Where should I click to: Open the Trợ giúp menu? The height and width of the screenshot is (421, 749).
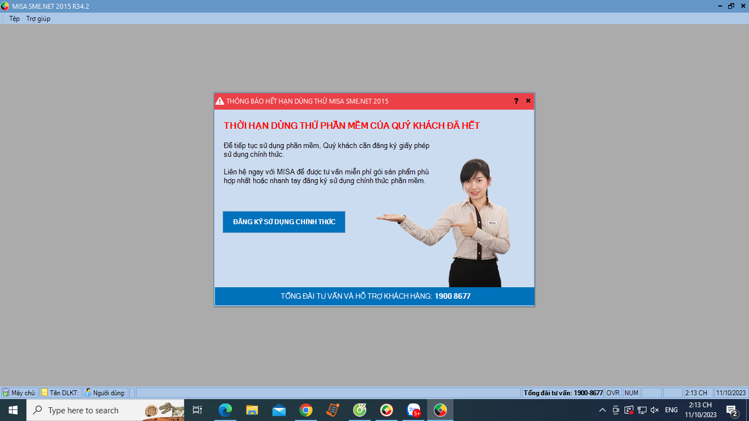38,19
